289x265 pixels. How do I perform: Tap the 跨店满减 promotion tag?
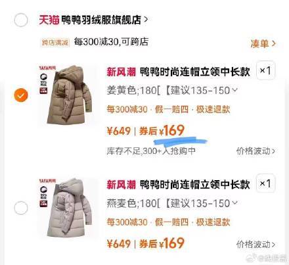pos(55,43)
